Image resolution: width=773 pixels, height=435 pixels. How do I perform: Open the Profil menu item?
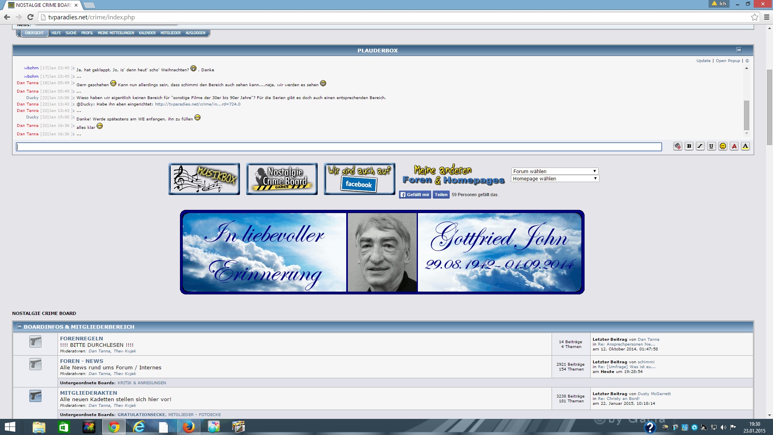(x=87, y=33)
